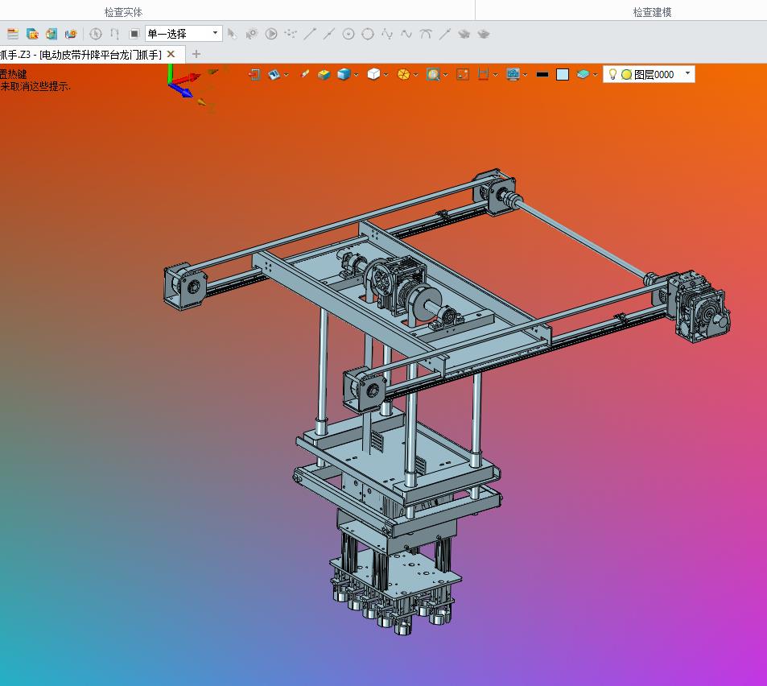Screen dimensions: 767x686
Task: Open the 检查建模 ribbon section label
Action: [x=652, y=12]
